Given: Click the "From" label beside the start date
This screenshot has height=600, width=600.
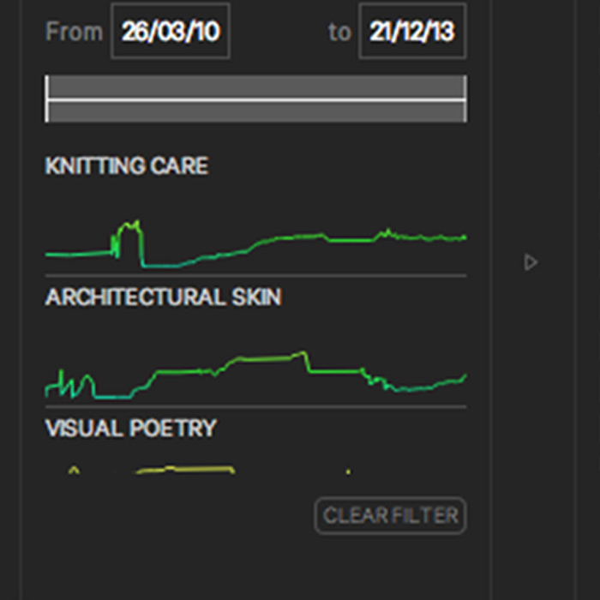Looking at the screenshot, I should (x=74, y=33).
